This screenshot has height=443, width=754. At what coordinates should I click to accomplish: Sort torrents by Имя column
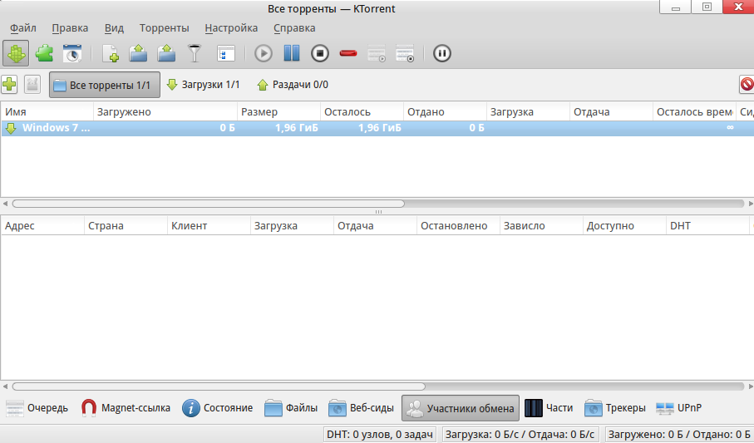pos(47,111)
